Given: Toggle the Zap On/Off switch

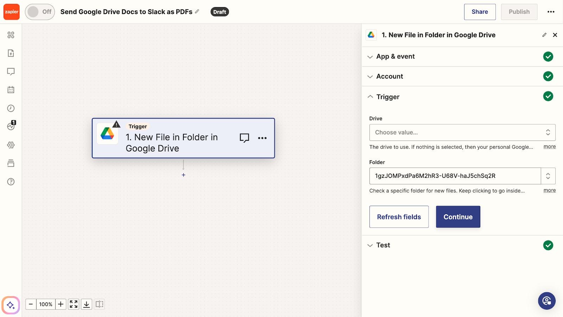Looking at the screenshot, I should [x=40, y=12].
